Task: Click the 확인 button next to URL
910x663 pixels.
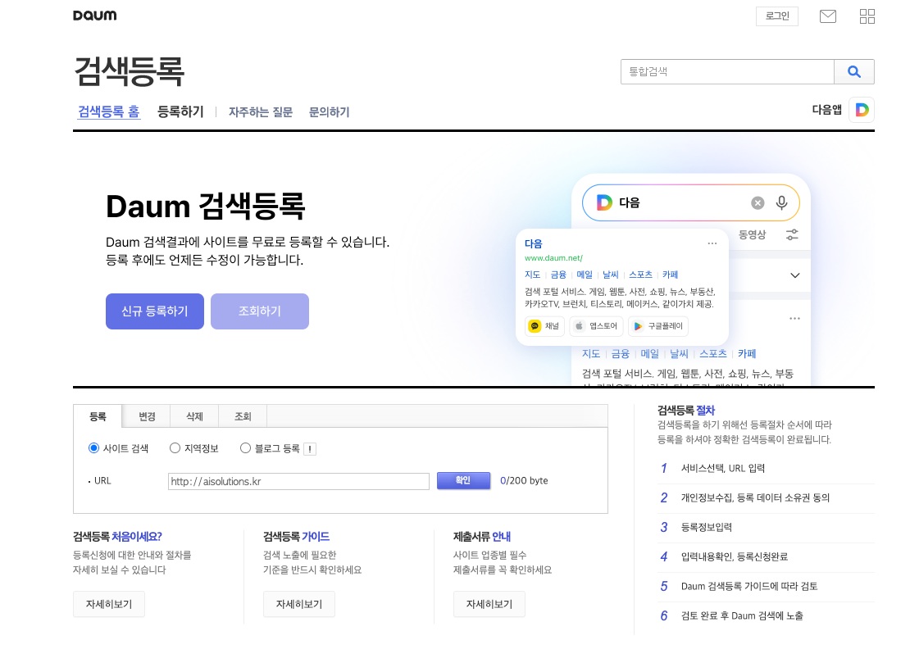Action: pyautogui.click(x=463, y=480)
